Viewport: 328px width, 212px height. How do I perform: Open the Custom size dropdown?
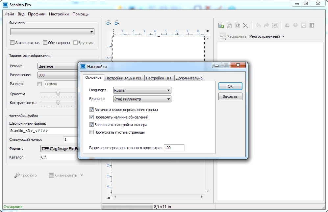point(61,84)
